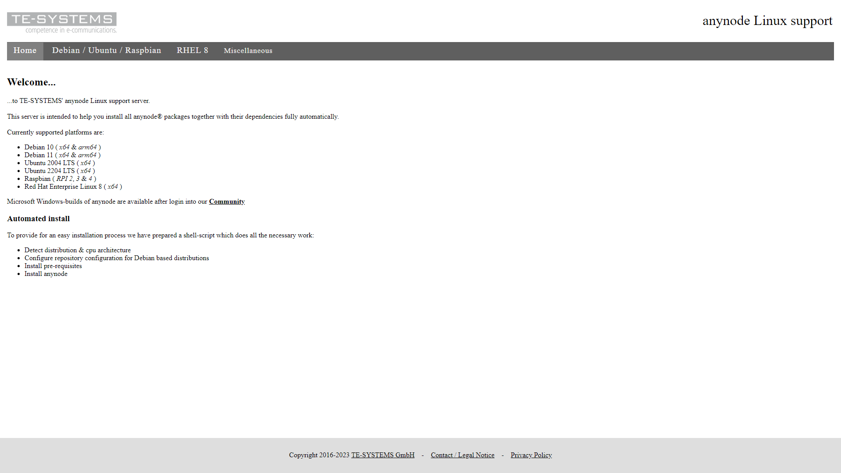Click 'Detect distribution & cpu architecture' bullet
841x473 pixels.
[78, 250]
